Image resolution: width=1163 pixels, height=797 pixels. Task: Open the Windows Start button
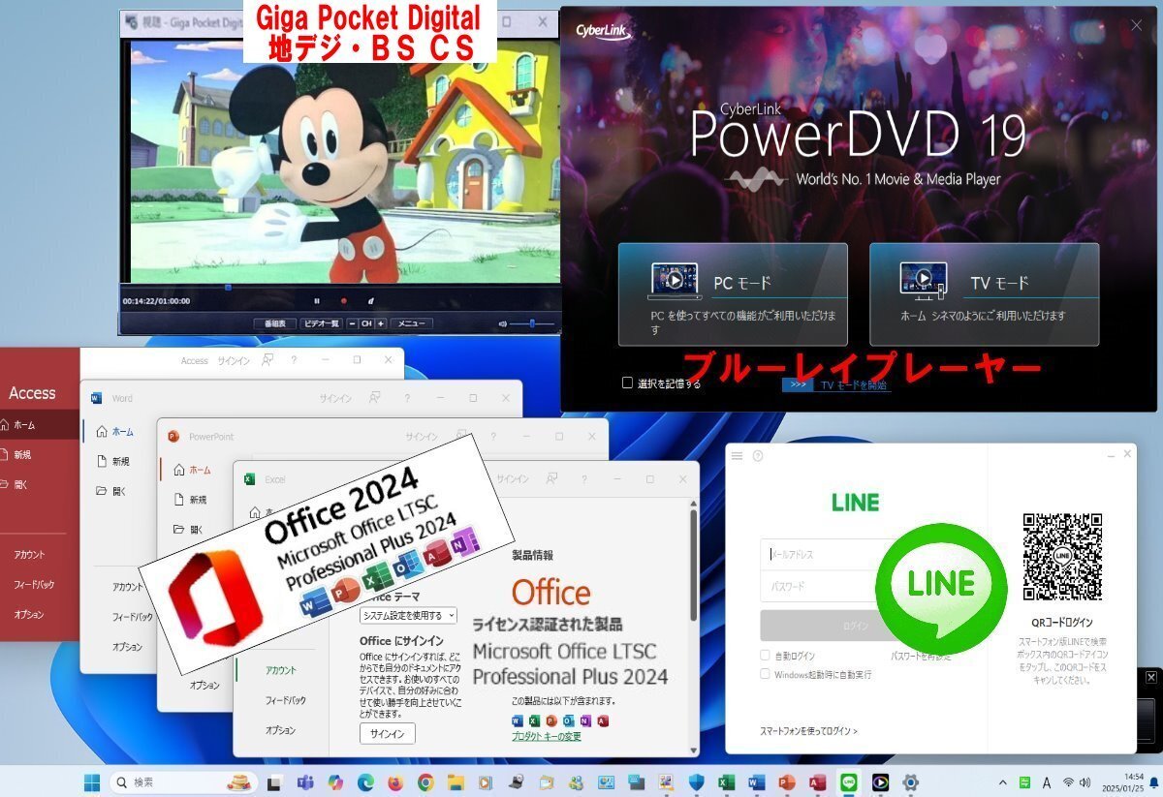tap(92, 782)
